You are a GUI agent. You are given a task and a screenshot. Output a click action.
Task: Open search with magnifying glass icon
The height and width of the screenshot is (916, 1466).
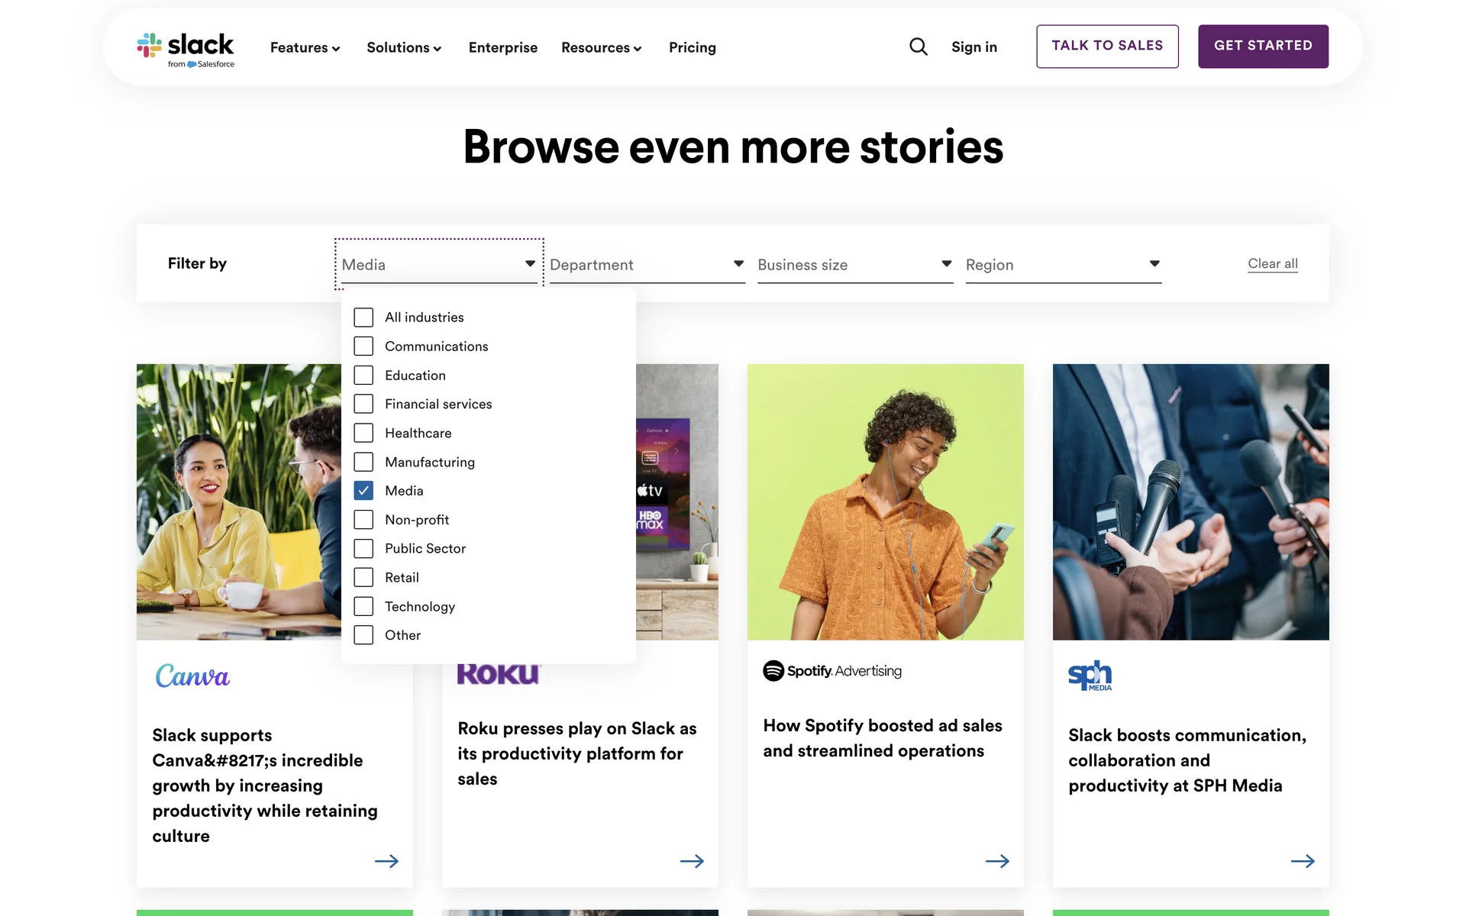pos(919,47)
